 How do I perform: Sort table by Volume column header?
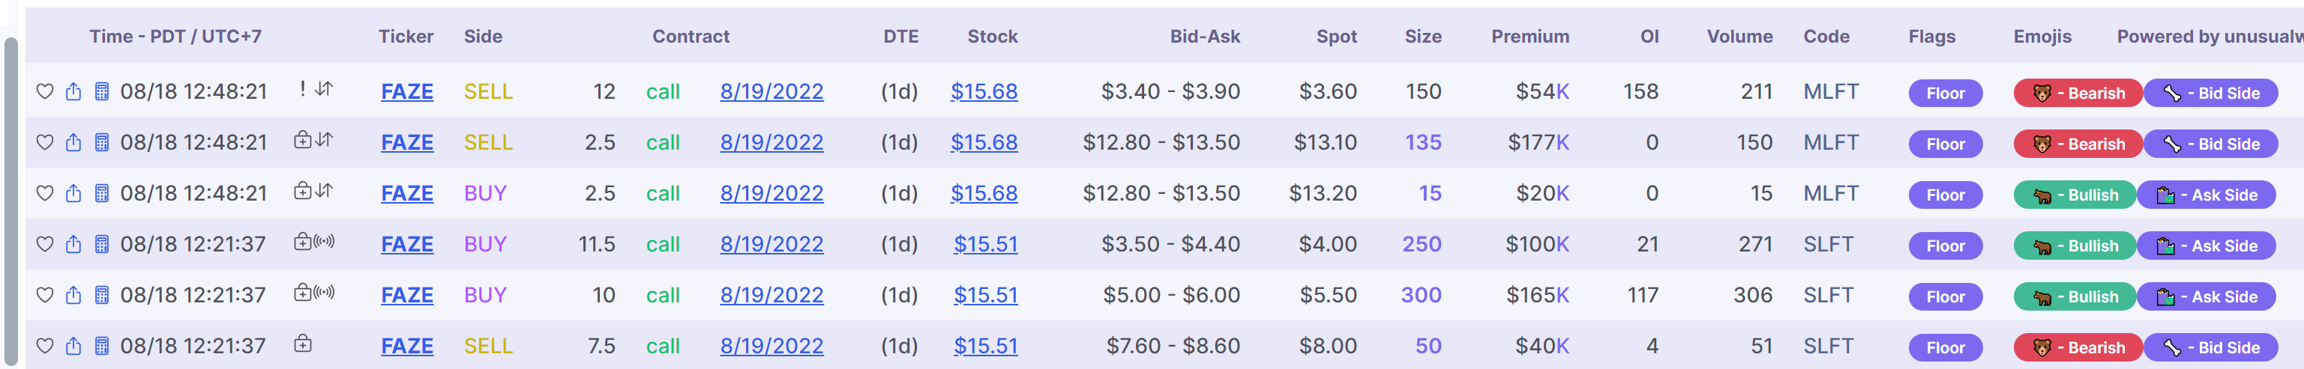point(1739,37)
